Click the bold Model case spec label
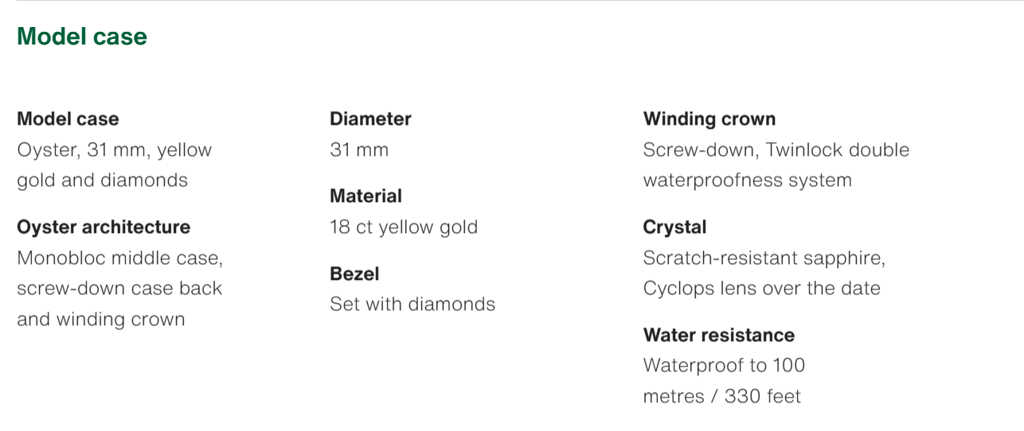 pos(68,119)
